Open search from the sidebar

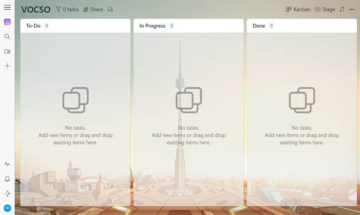[7, 37]
